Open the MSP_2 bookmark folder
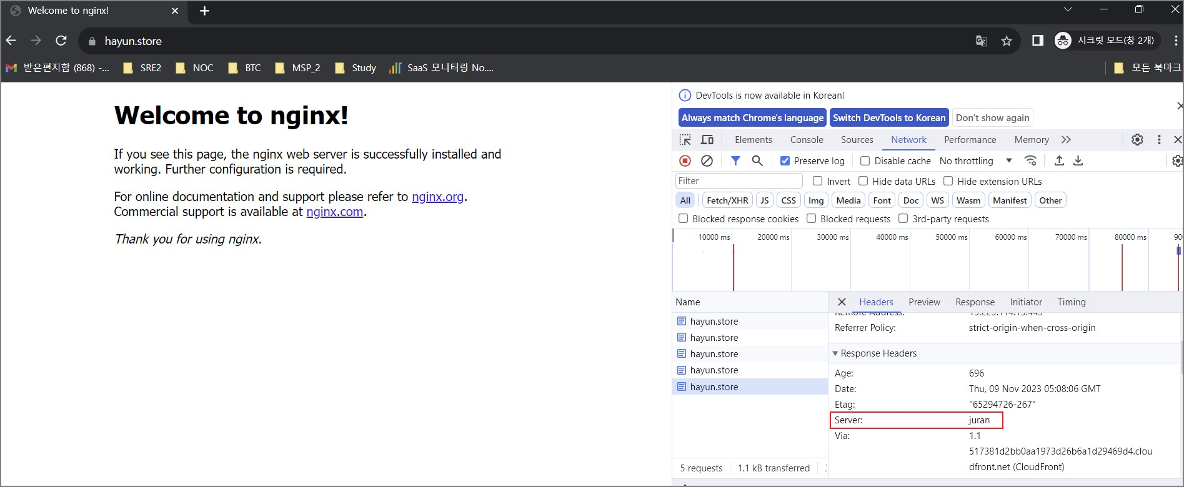The height and width of the screenshot is (487, 1184). 297,67
